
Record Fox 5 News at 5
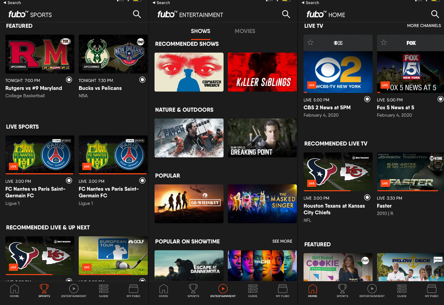(441, 99)
